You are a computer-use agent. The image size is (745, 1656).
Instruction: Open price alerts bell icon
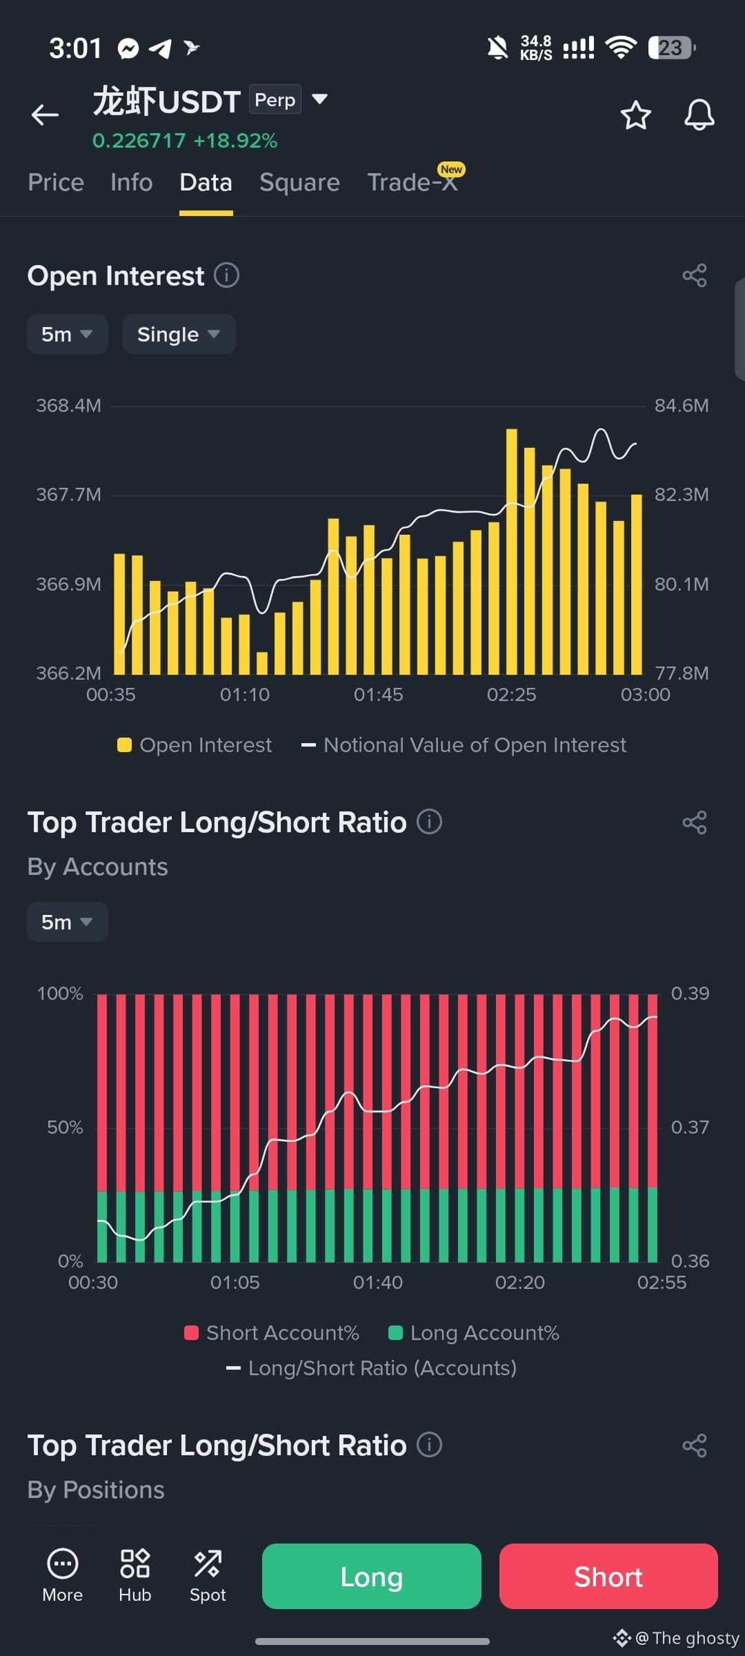click(x=699, y=115)
